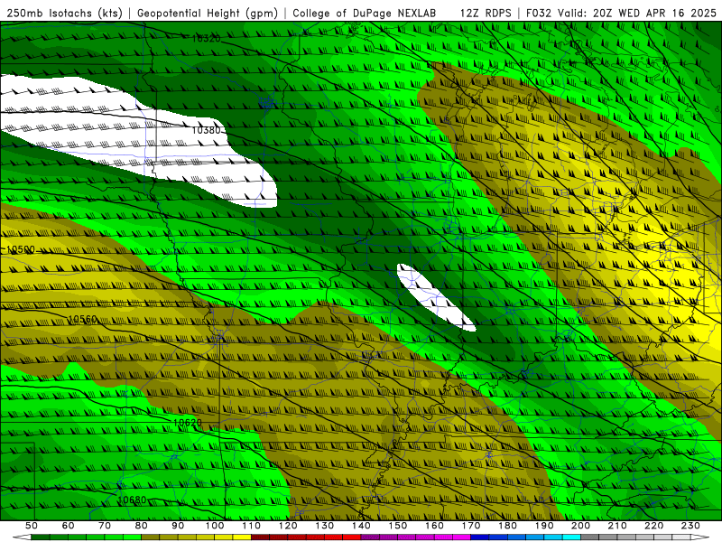The image size is (722, 542).
Task: Click the 10680 height contour label
Action: click(132, 500)
